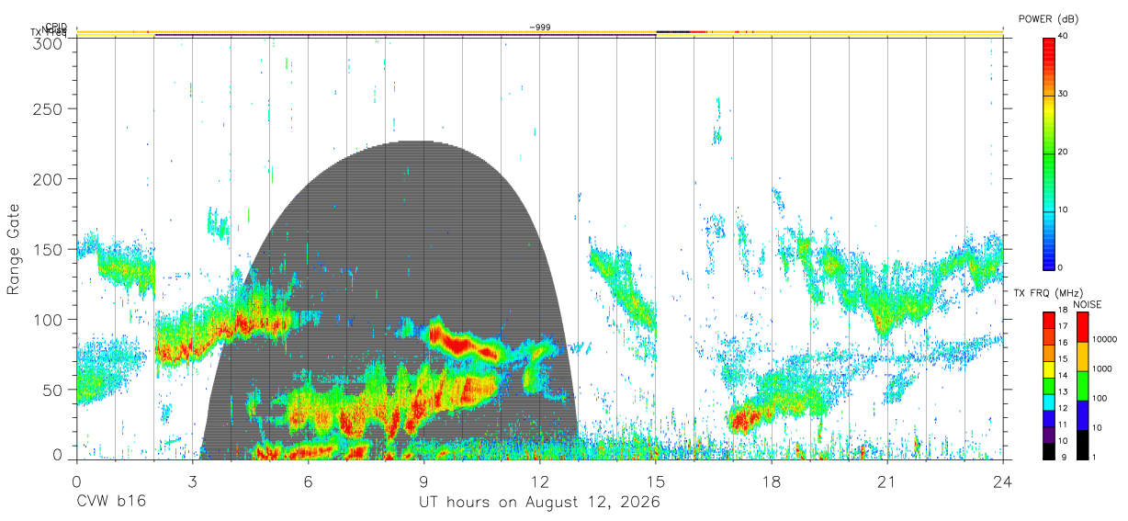This screenshot has height=521, width=1128.
Task: Click the red segment of NOISE colorbar
Action: (1082, 327)
